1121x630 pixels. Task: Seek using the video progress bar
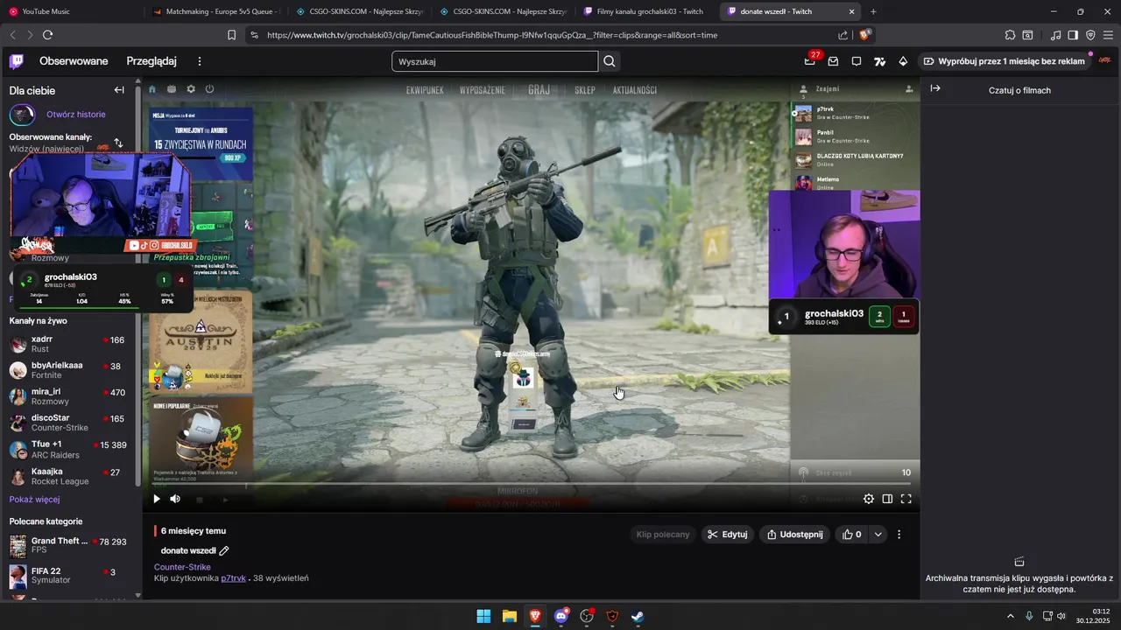pos(532,484)
